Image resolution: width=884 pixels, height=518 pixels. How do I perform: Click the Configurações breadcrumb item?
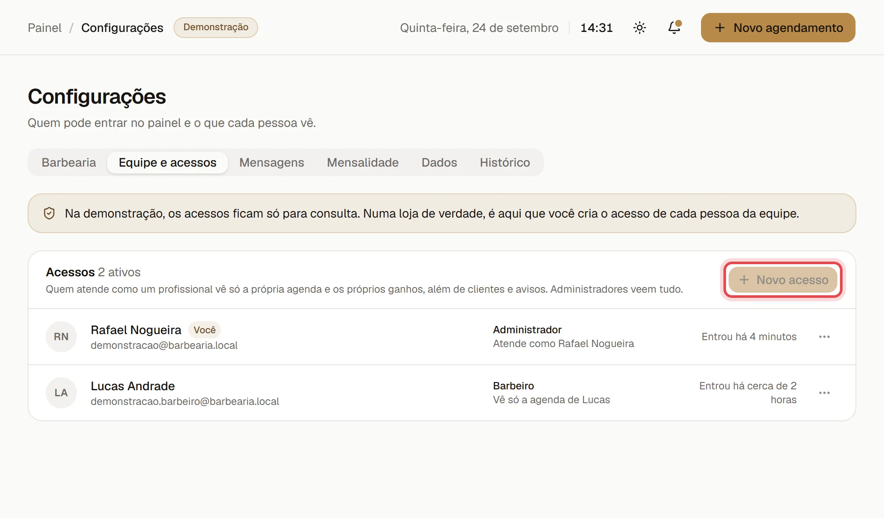[x=122, y=28]
